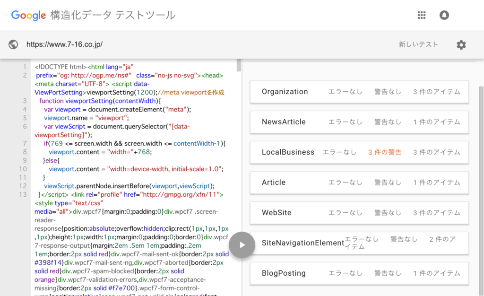This screenshot has height=296, width=484.
Task: Open the Google apps grid icon
Action: (422, 15)
